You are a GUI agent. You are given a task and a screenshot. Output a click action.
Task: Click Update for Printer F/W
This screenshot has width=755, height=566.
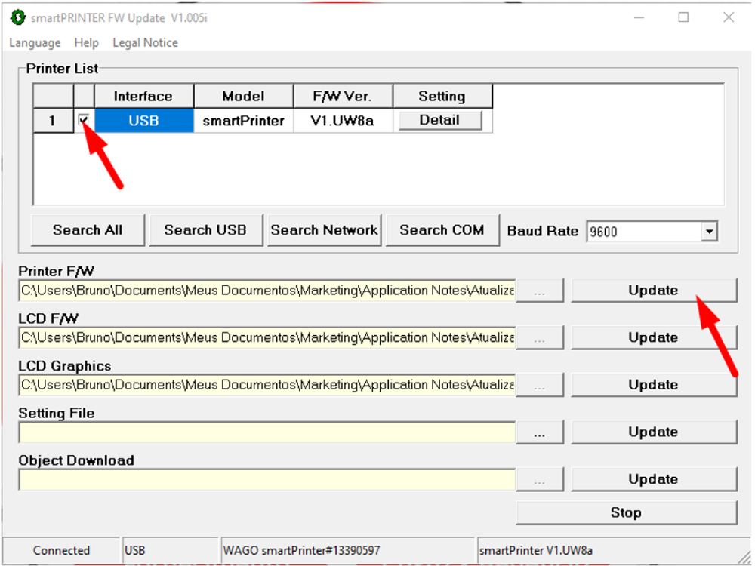[x=653, y=290]
